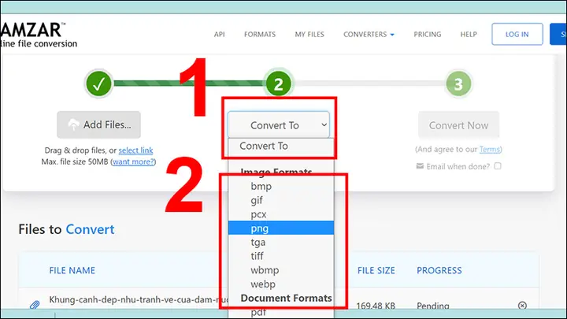The image size is (567, 319).
Task: Click the cloud upload icon in Add Files
Action: (x=73, y=124)
